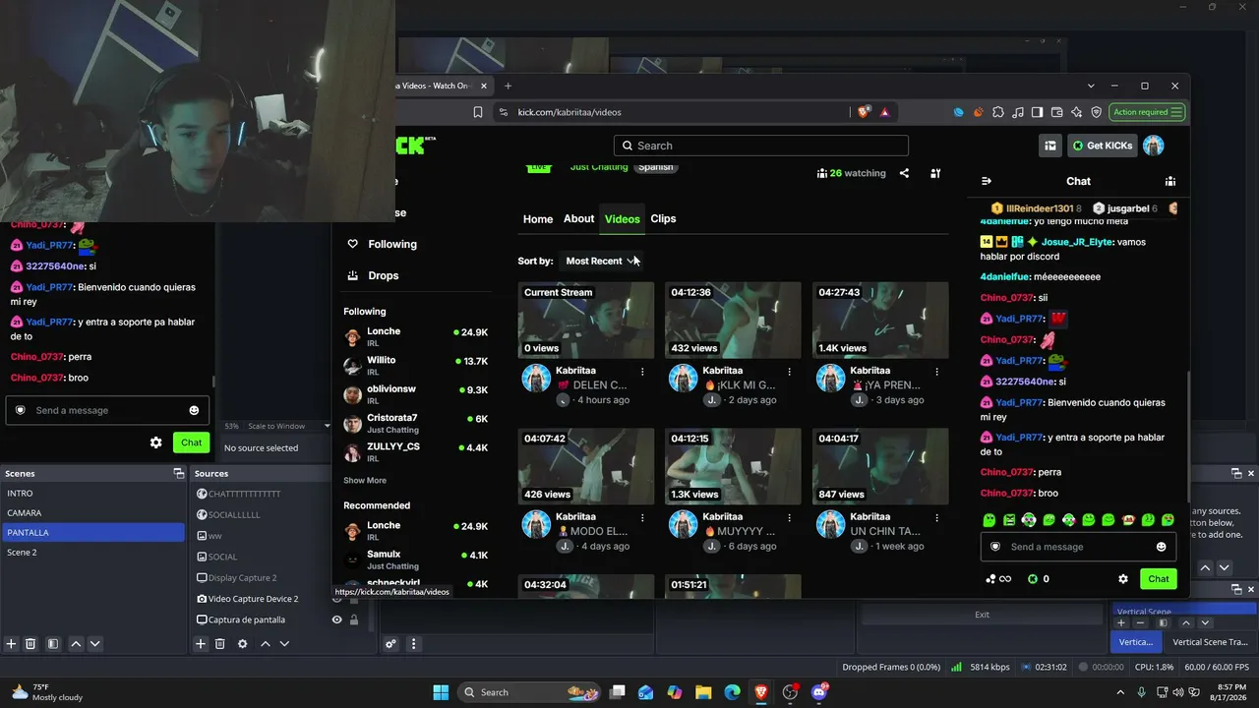Toggle visibility of Captura de pantalla source

[336, 619]
